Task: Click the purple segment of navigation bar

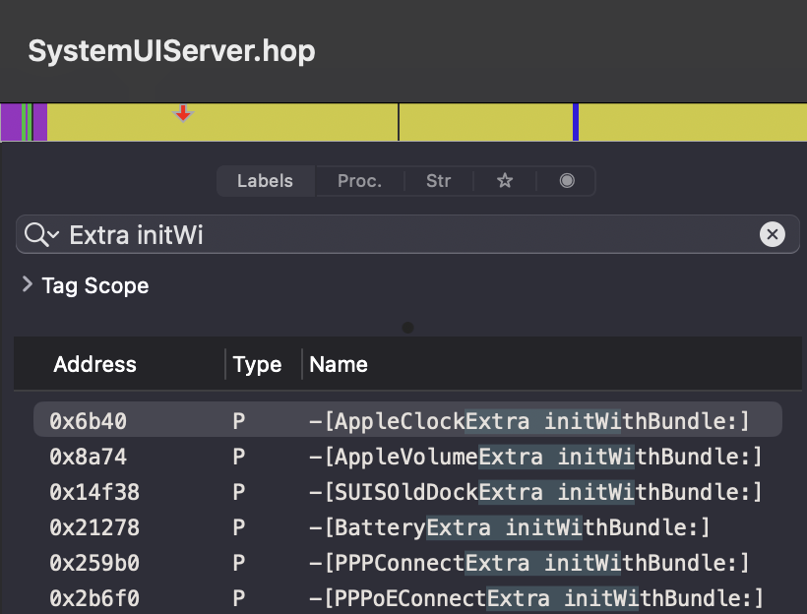Action: [x=11, y=122]
